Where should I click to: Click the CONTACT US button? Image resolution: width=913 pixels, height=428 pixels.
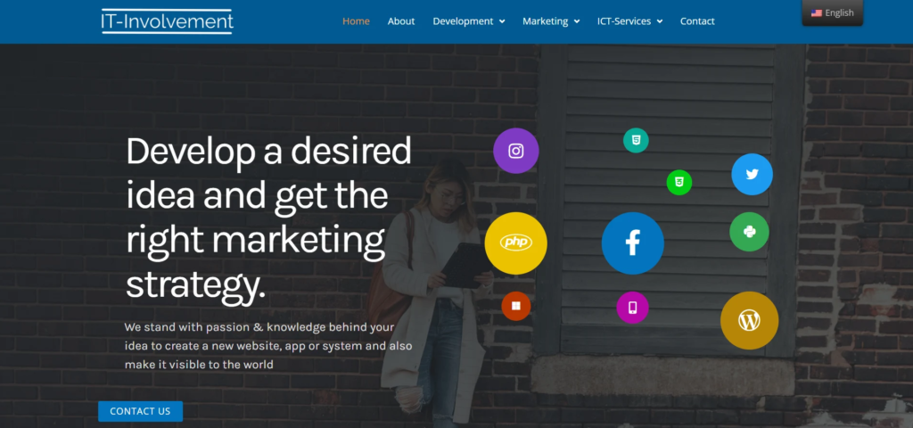coord(140,411)
